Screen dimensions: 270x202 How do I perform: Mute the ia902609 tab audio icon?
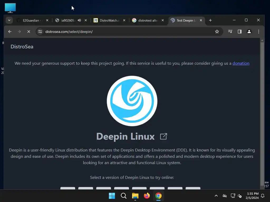click(x=79, y=20)
